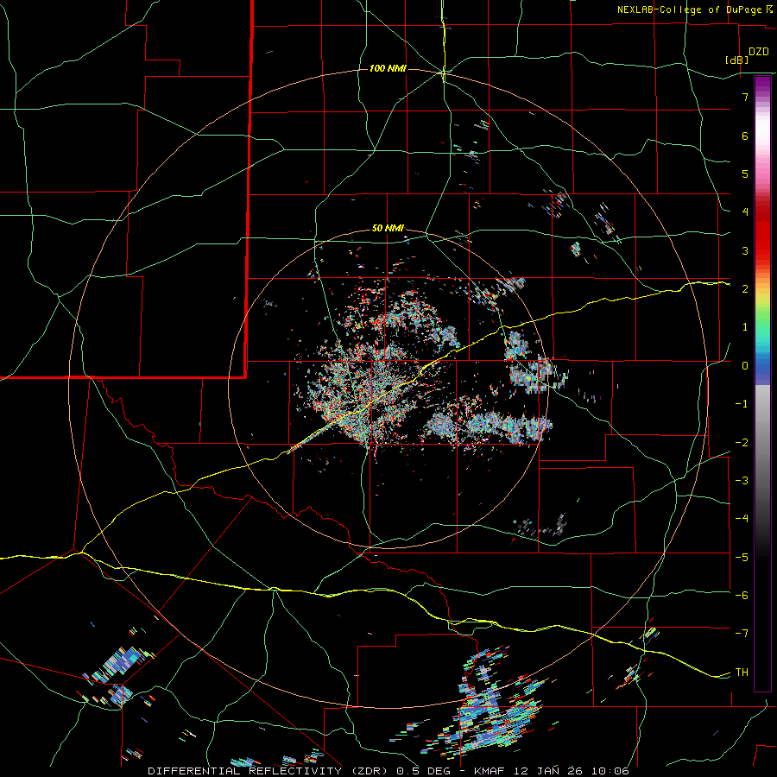777x777 pixels.
Task: Click the -6 value on the color scale
Action: (x=742, y=596)
